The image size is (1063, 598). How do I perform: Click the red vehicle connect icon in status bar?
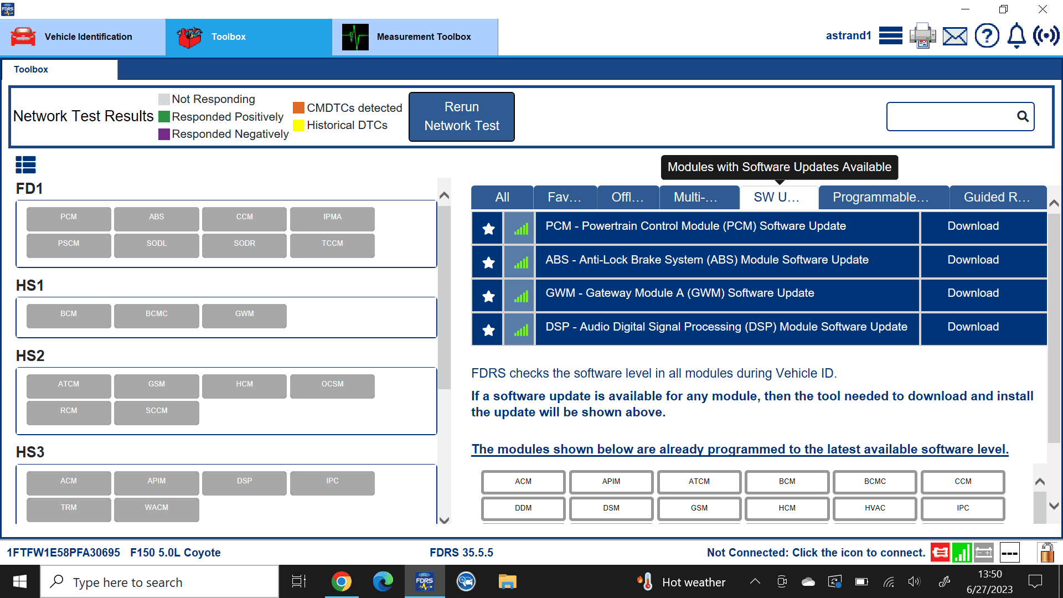click(940, 552)
